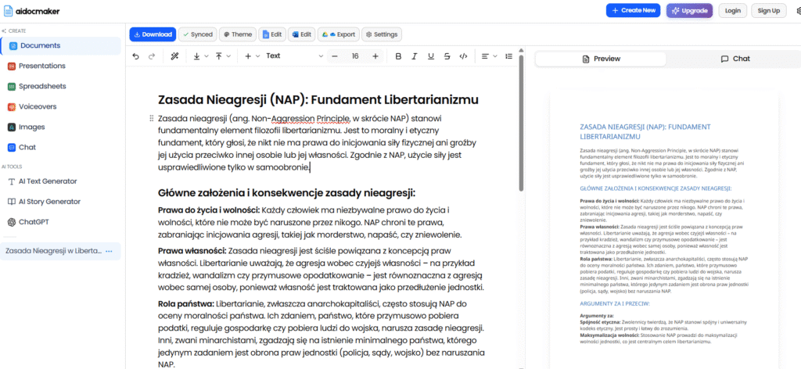Click the redo arrow icon
This screenshot has width=801, height=369.
pos(151,56)
